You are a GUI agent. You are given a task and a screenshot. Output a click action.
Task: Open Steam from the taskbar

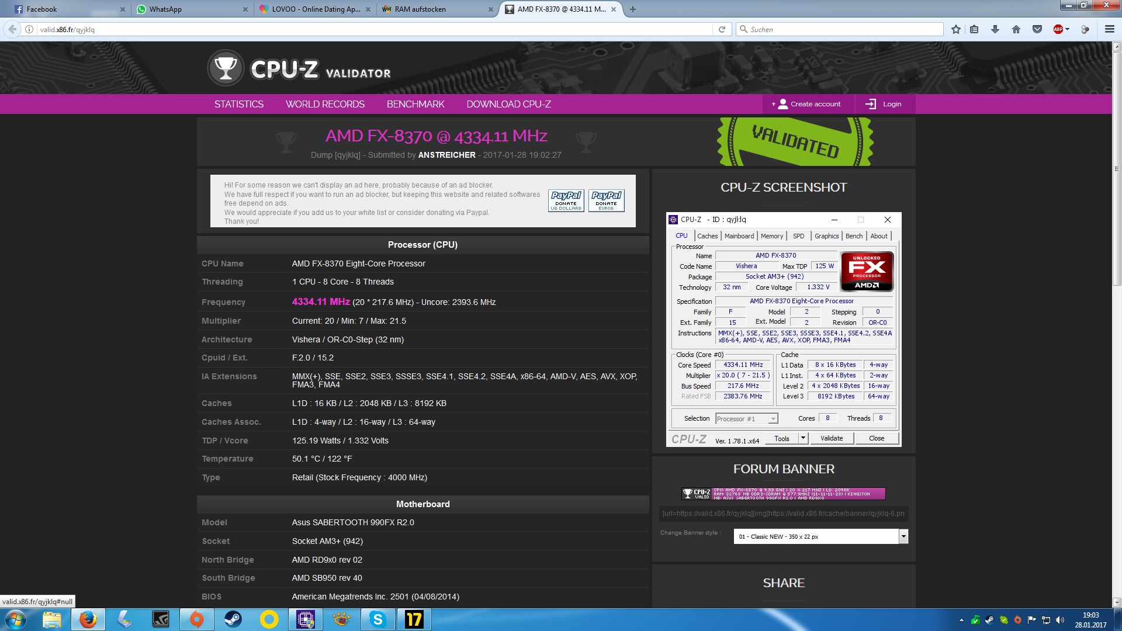[x=233, y=619]
